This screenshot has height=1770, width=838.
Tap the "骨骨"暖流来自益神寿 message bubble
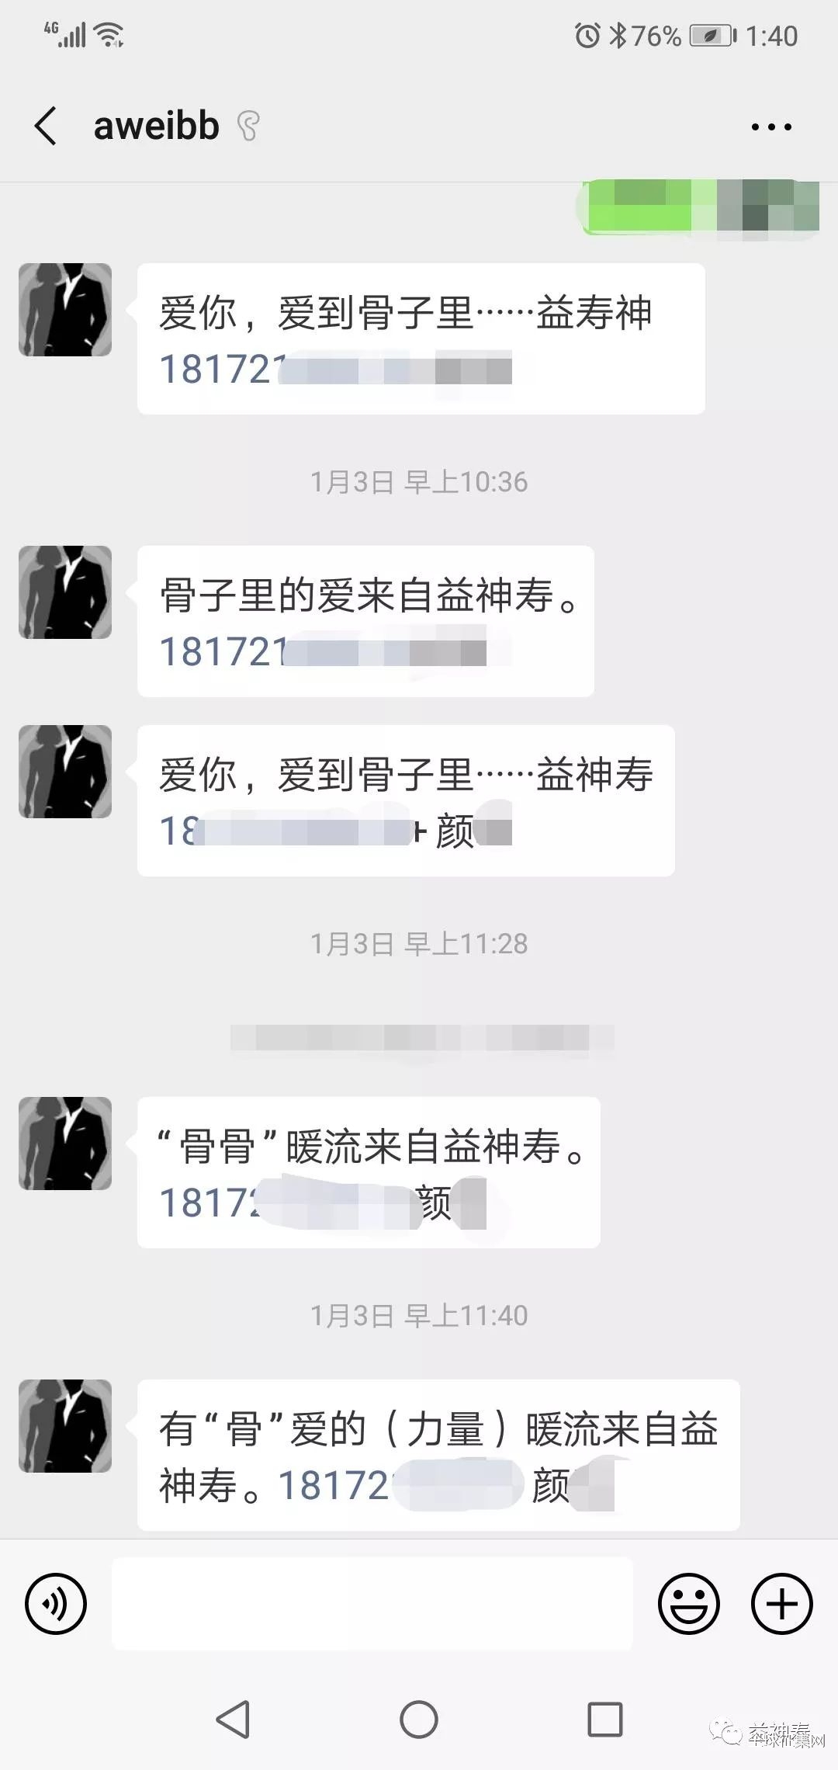(369, 1172)
